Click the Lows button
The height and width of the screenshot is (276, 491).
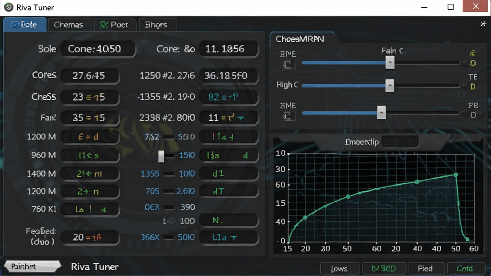coord(339,268)
